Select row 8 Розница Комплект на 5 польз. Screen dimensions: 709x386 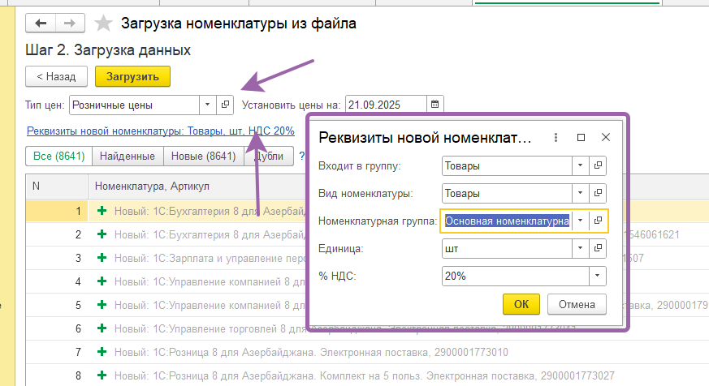click(367, 375)
